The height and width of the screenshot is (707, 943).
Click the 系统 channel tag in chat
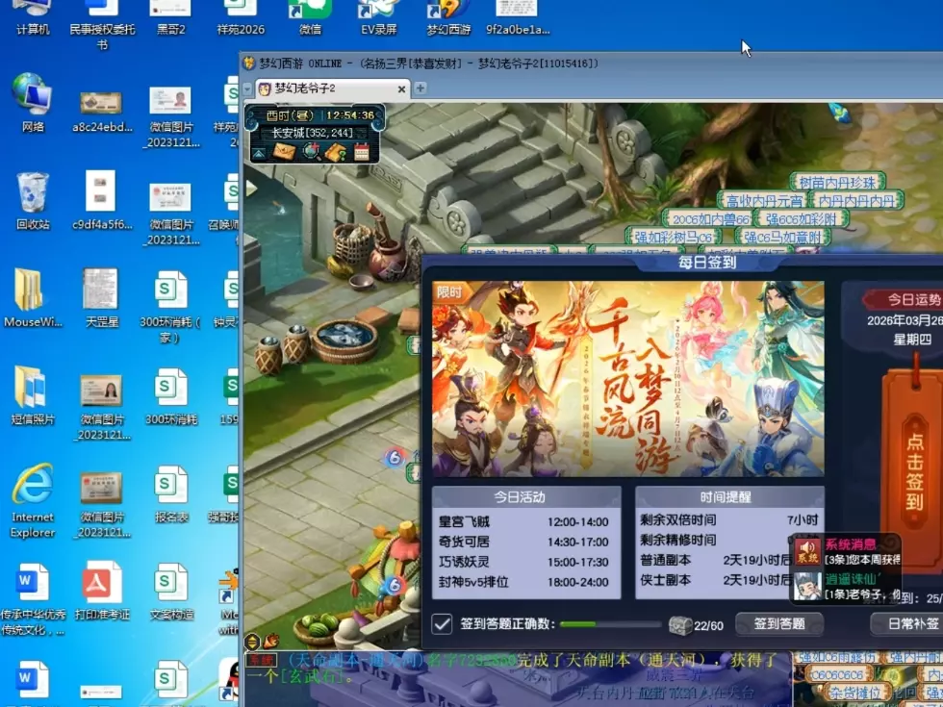[x=262, y=660]
